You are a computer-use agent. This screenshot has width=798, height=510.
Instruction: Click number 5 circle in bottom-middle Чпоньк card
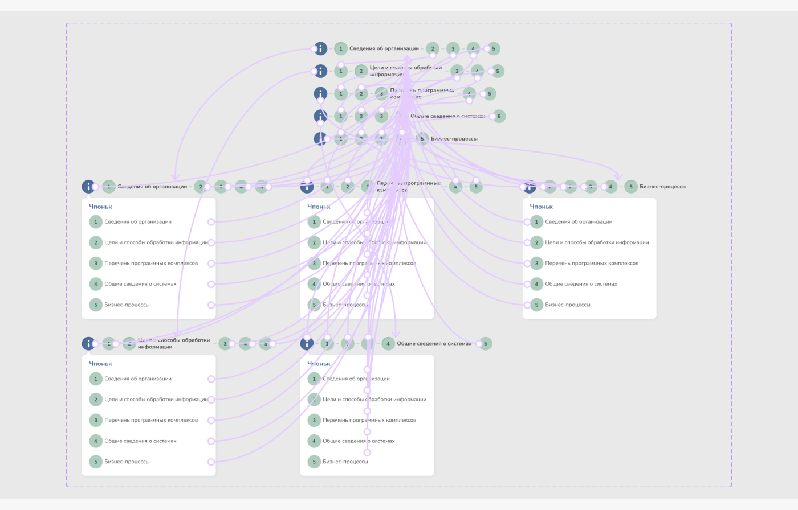click(x=314, y=462)
